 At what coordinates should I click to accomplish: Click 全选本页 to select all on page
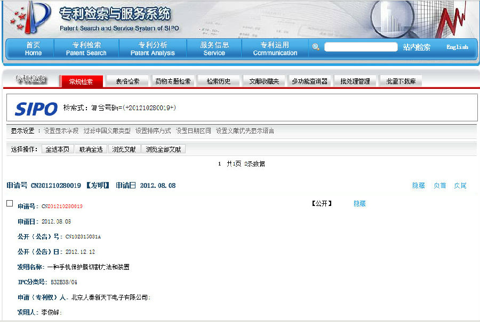pos(58,150)
